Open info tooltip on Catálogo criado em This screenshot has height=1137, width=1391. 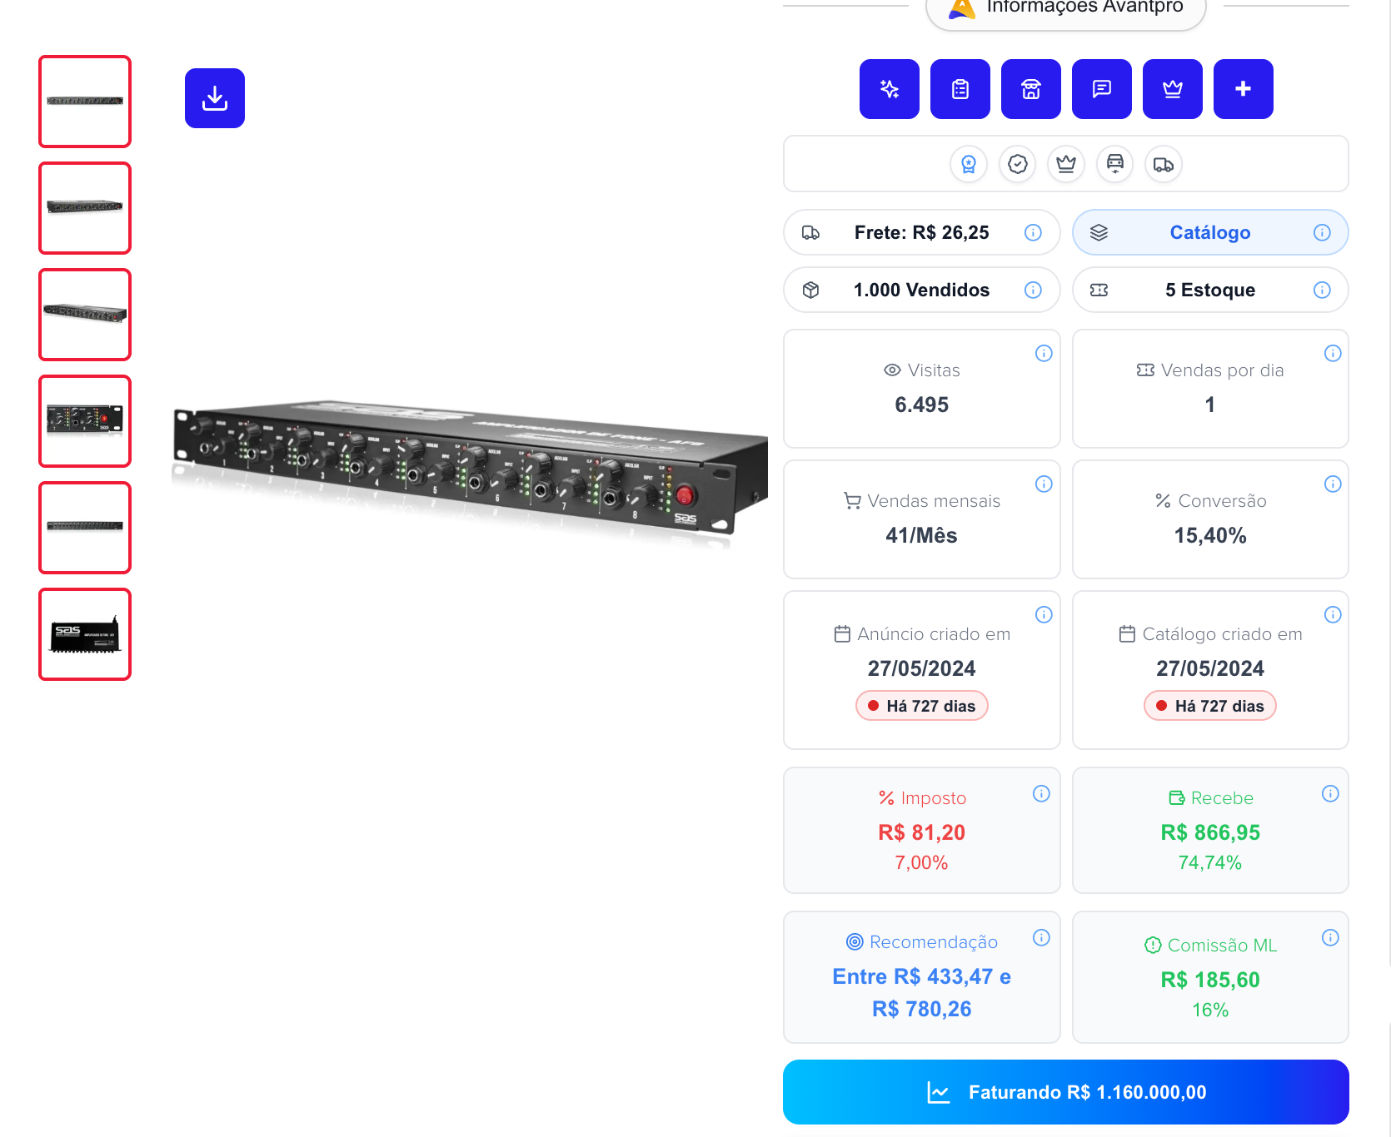point(1333,614)
